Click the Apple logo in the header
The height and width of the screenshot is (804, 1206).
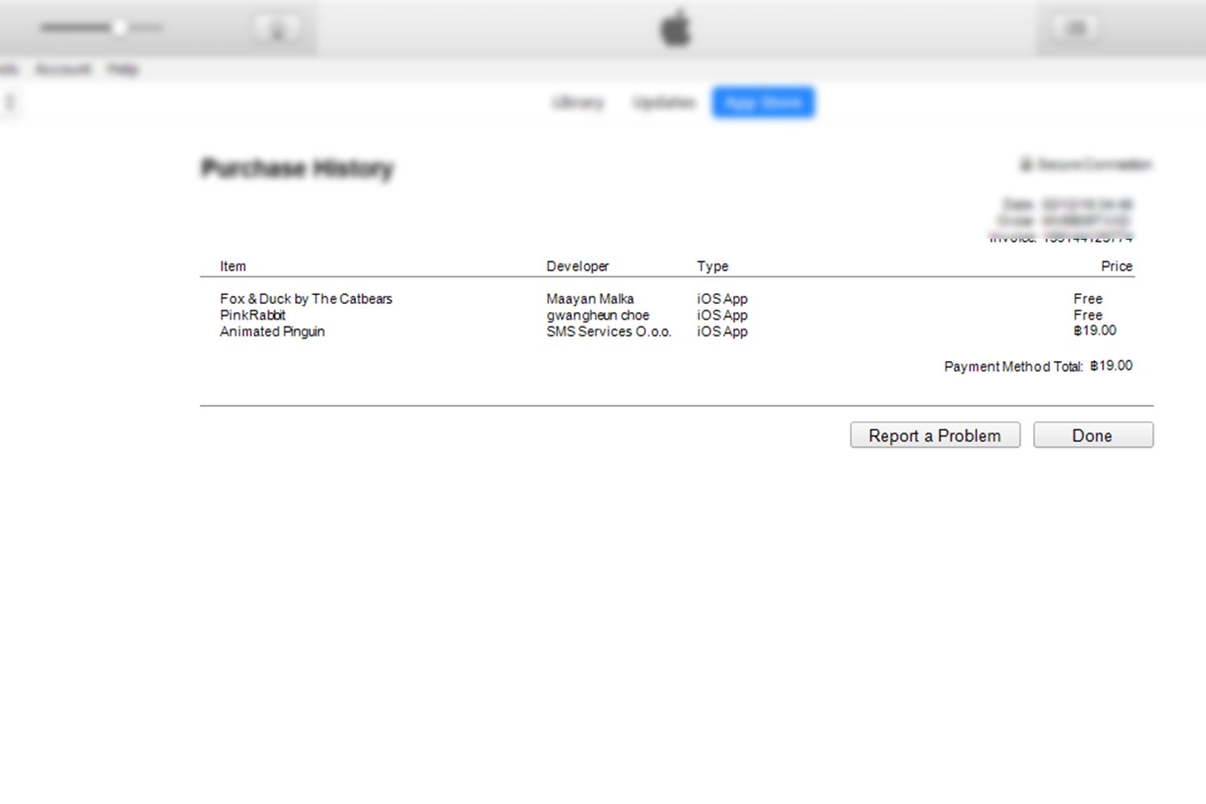675,28
